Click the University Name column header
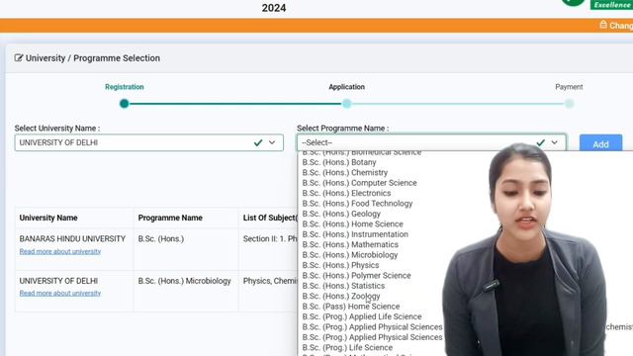The image size is (633, 356). coord(48,218)
